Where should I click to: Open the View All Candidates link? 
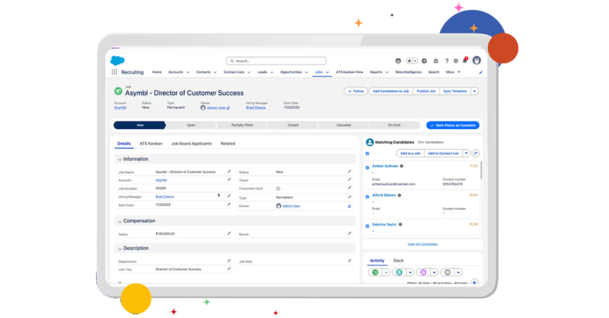422,245
